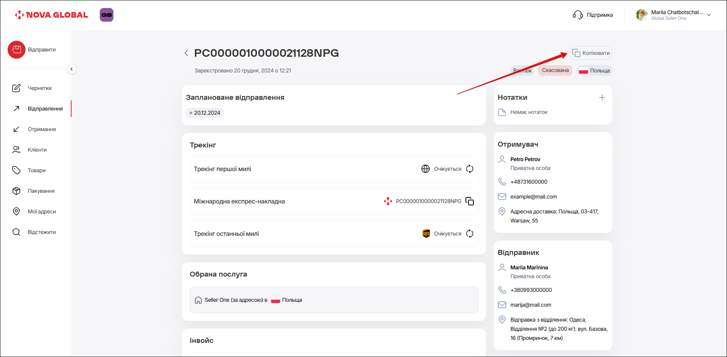Click the purple GS app badge
The image size is (727, 357).
(x=107, y=15)
